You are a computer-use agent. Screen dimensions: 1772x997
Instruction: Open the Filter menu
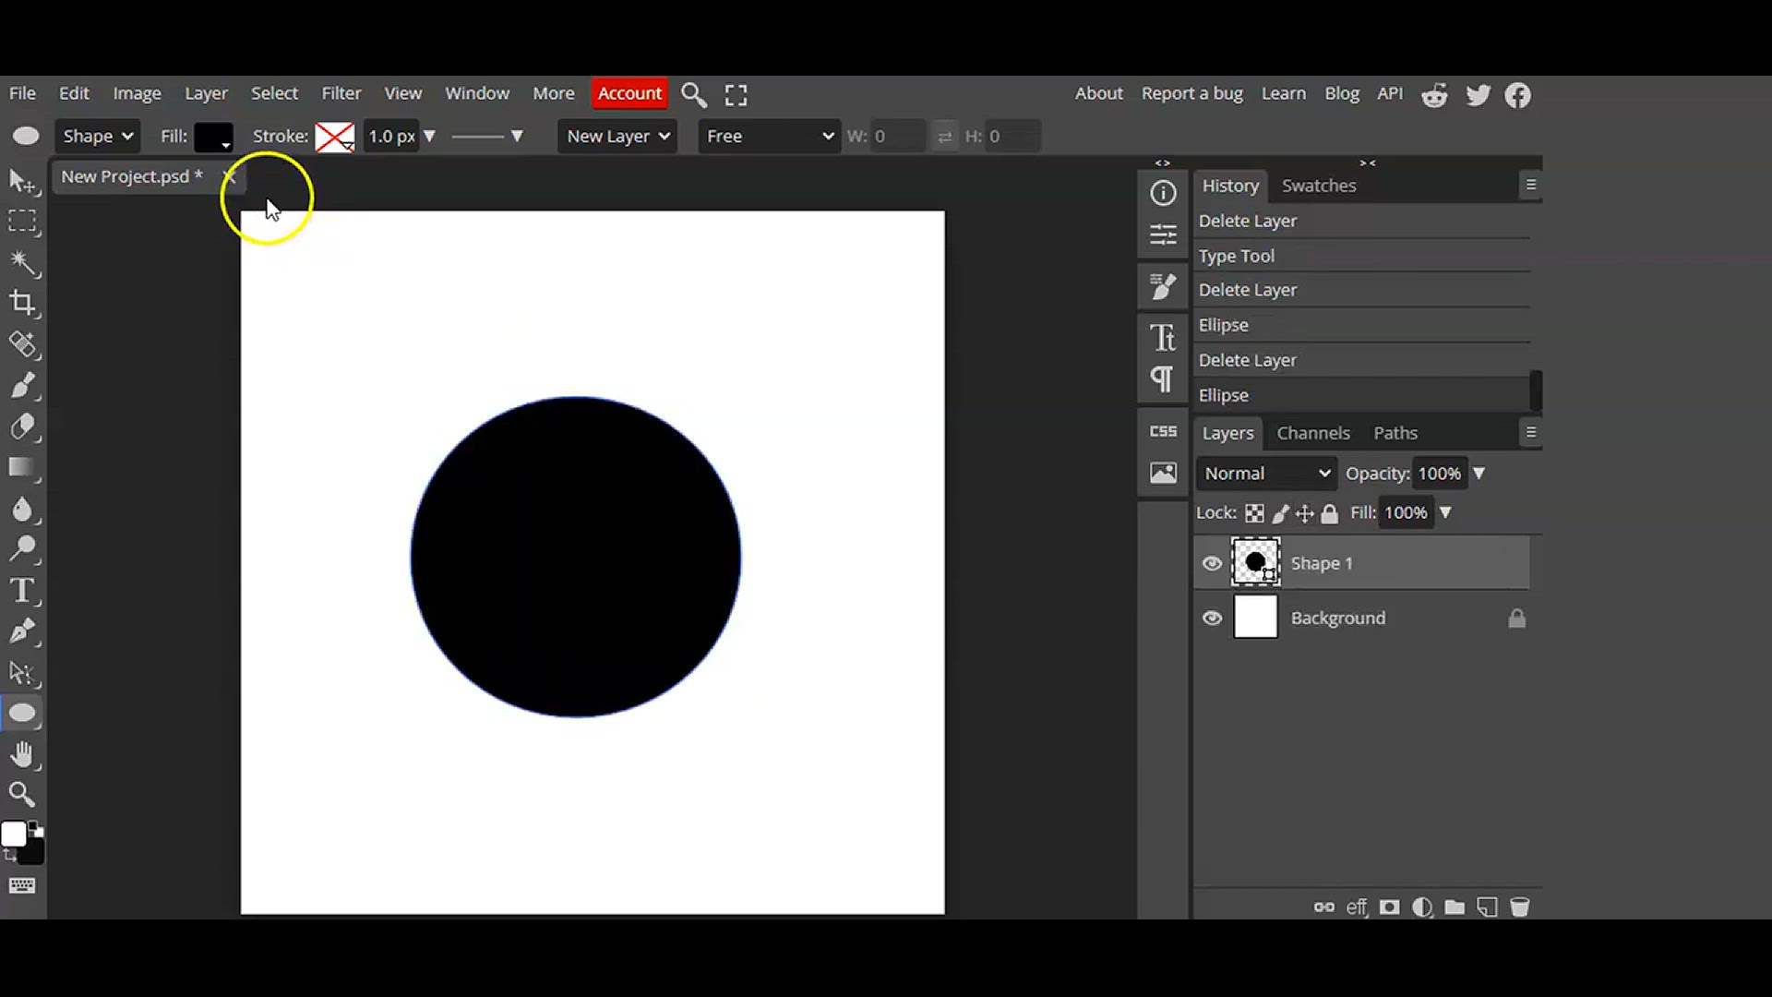click(341, 93)
